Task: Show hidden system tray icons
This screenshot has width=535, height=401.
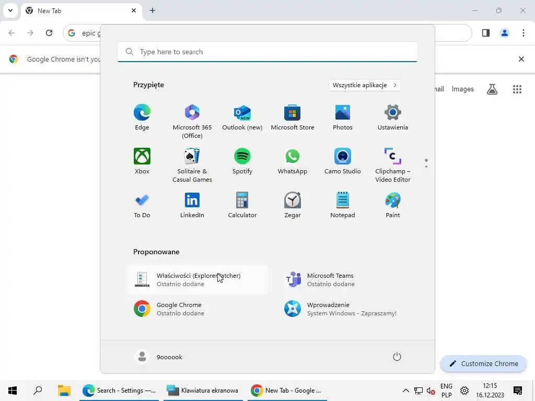Action: click(405, 391)
